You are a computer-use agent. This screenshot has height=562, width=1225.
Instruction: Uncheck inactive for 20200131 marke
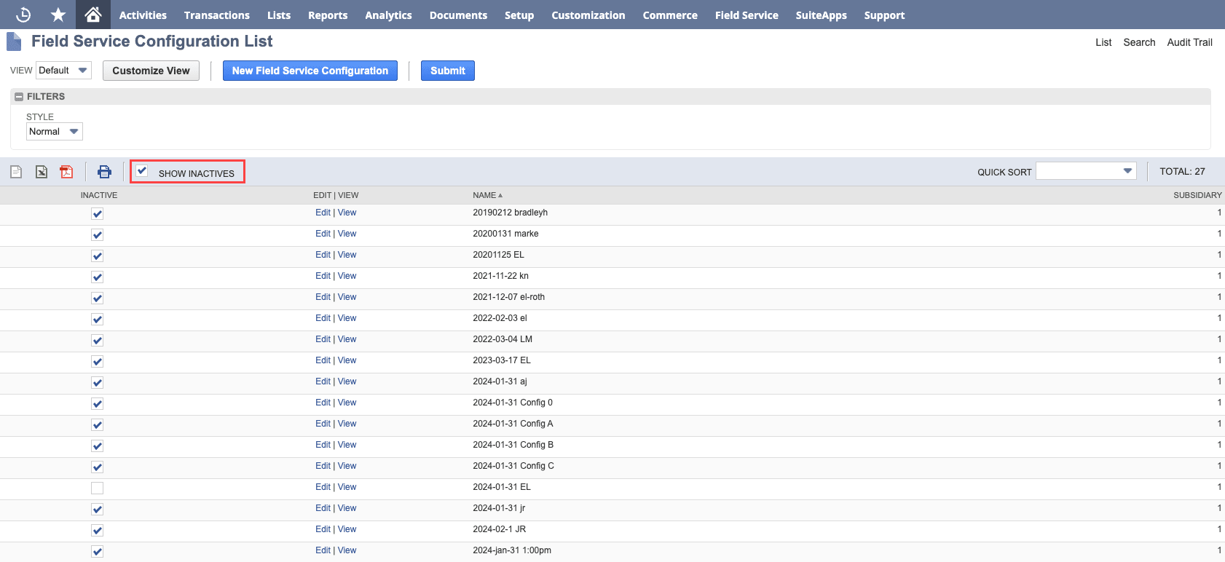point(97,234)
